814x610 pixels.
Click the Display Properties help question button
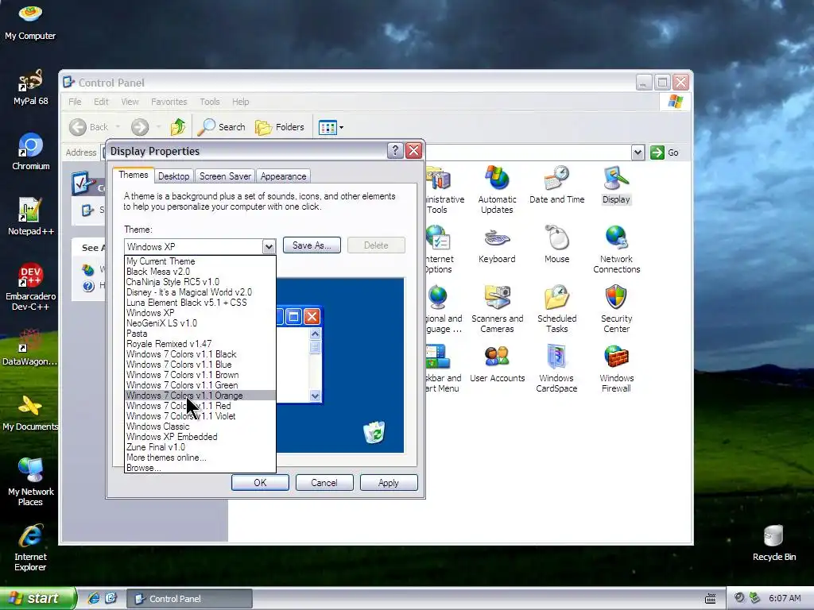[395, 150]
